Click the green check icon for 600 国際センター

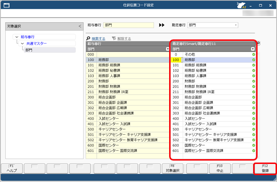click(x=254, y=145)
